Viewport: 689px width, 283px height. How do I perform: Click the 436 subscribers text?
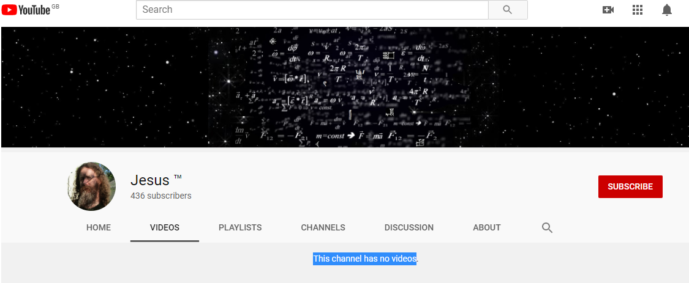(x=160, y=196)
